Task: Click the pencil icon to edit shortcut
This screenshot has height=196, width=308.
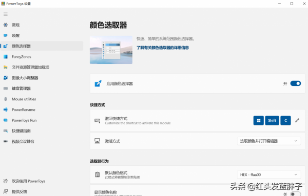Action: pyautogui.click(x=297, y=120)
